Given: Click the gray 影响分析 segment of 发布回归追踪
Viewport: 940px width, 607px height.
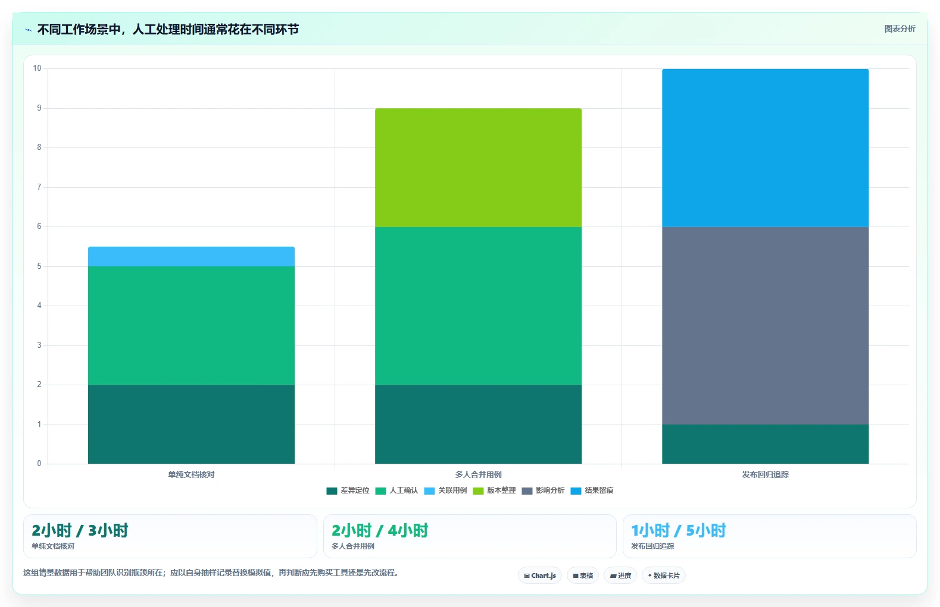Looking at the screenshot, I should tap(765, 326).
